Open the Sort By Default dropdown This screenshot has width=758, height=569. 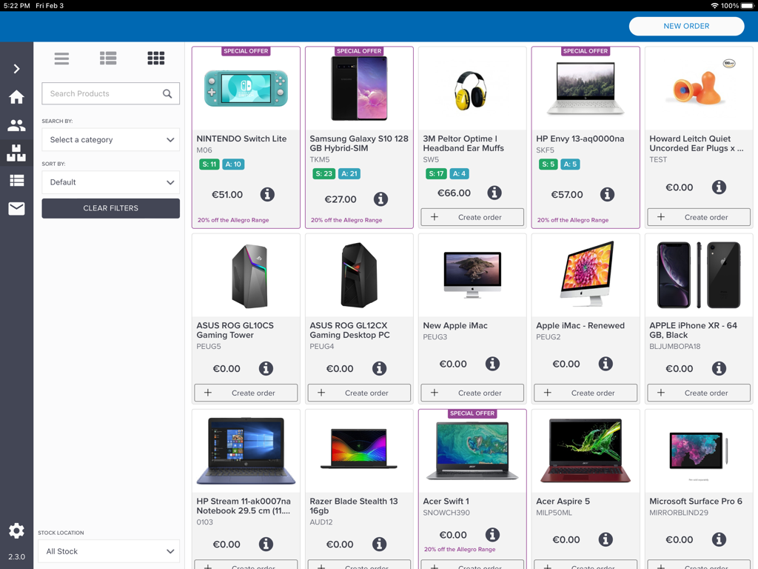coord(110,182)
